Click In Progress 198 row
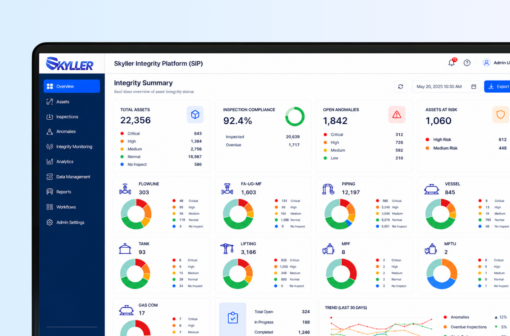Viewport: 510px width, 336px height. coord(282,322)
